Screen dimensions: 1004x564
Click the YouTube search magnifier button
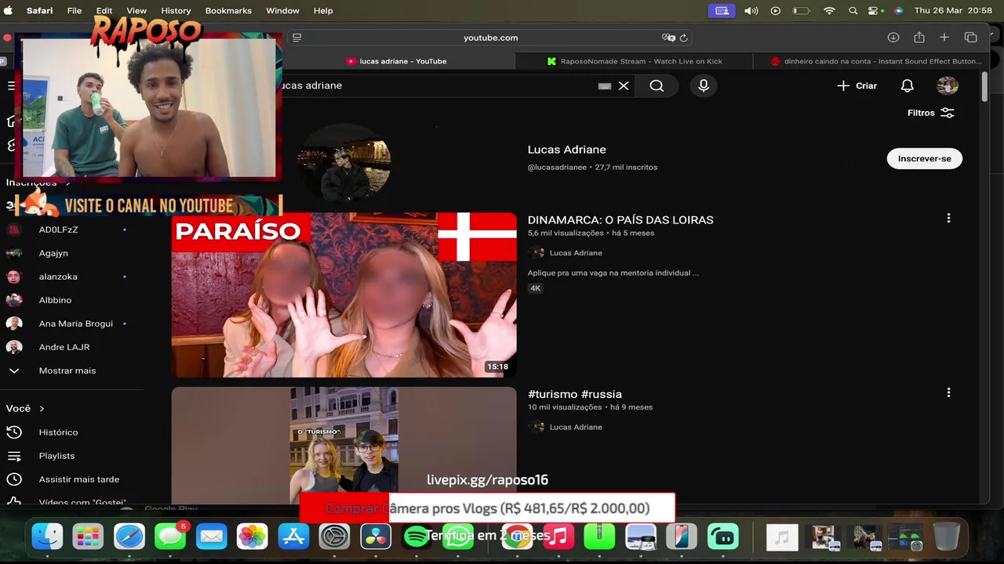657,85
